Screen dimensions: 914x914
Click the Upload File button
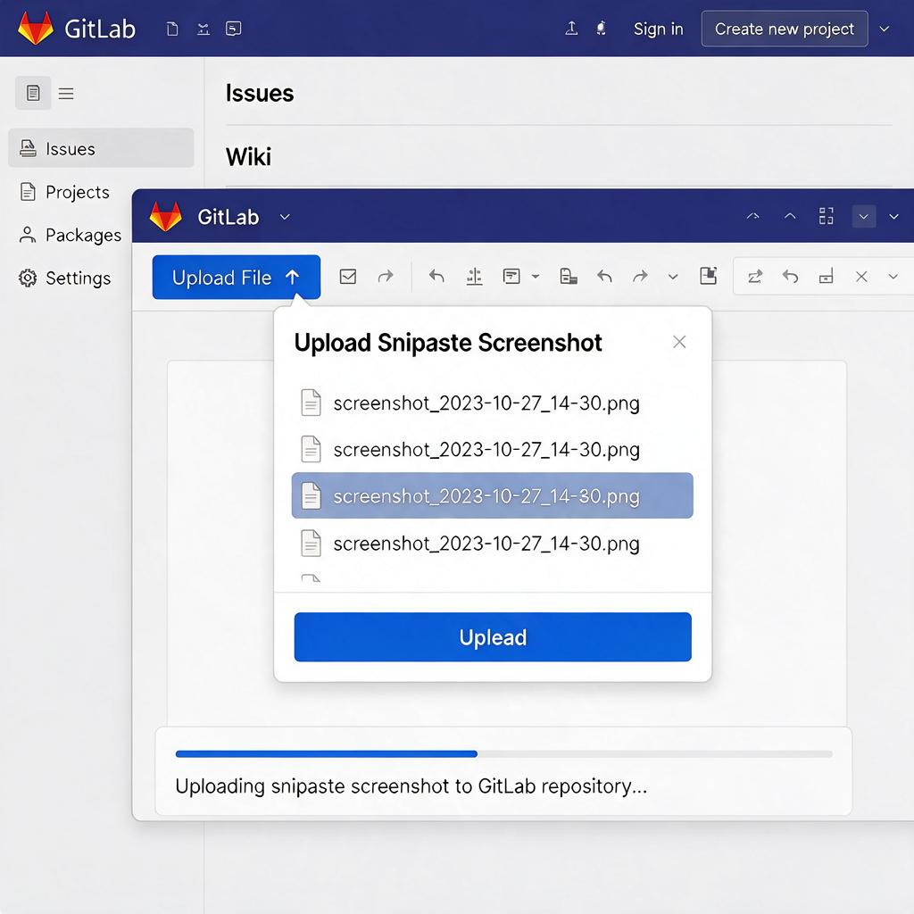pos(236,277)
